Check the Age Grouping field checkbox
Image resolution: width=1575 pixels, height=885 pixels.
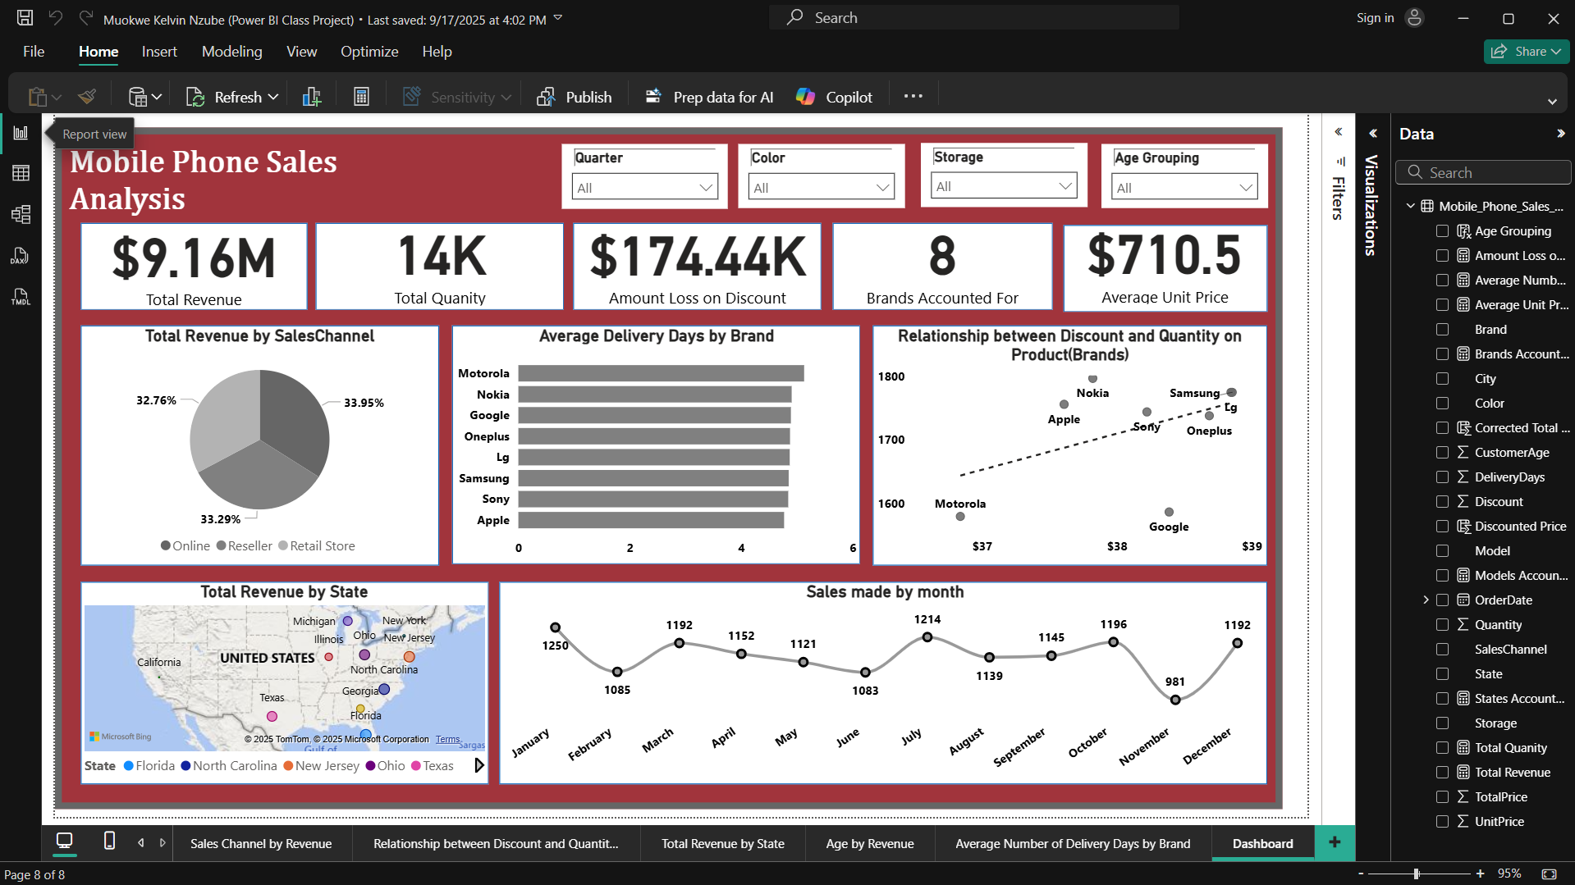click(x=1442, y=231)
